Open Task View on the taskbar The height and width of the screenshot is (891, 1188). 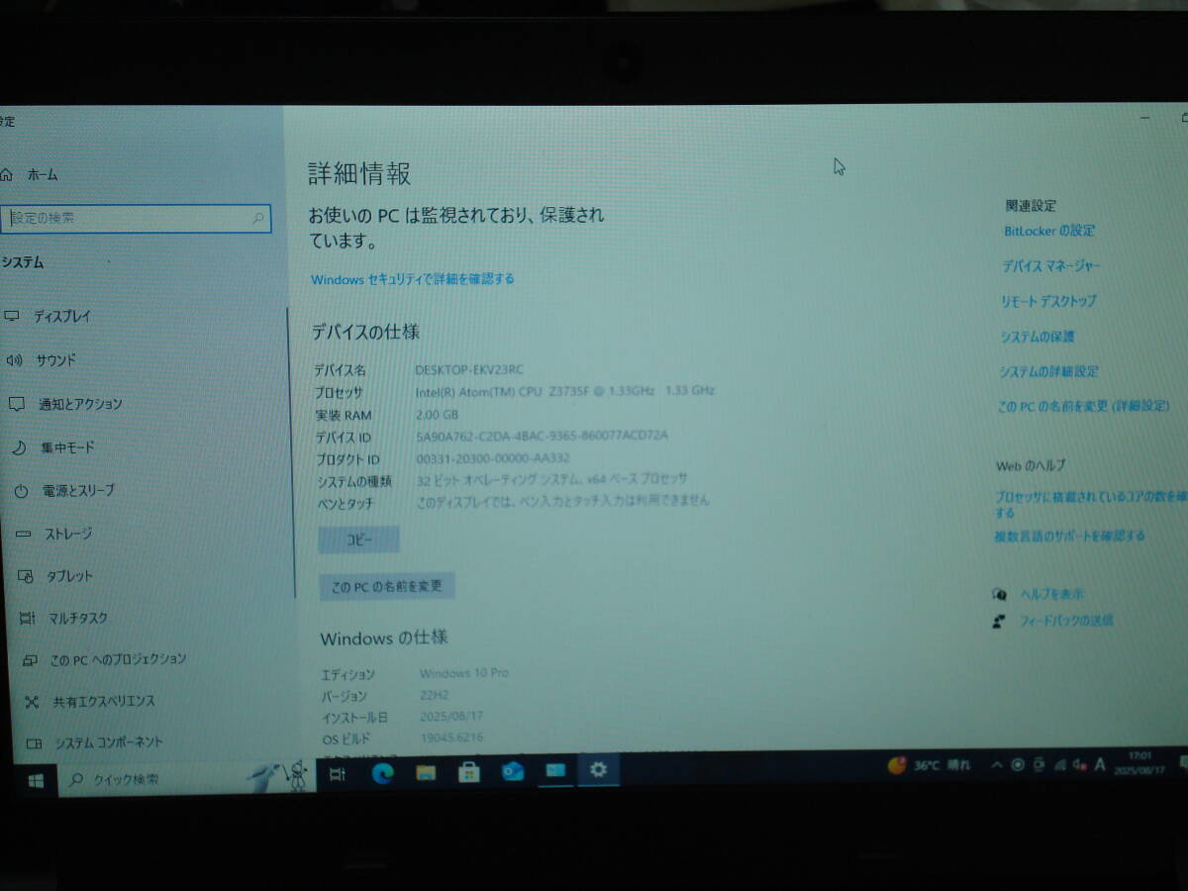pyautogui.click(x=337, y=771)
